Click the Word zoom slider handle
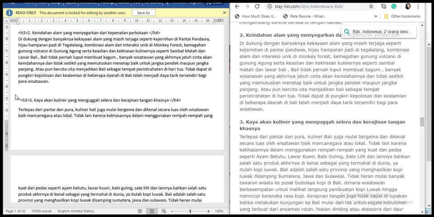 pyautogui.click(x=190, y=211)
